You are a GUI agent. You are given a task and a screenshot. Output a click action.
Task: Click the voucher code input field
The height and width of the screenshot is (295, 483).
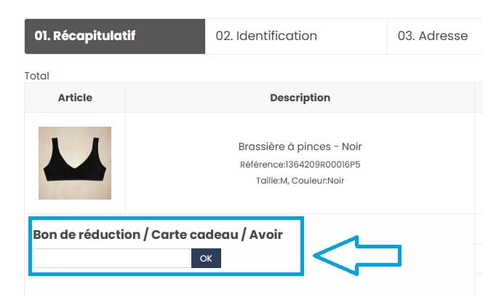(x=112, y=258)
